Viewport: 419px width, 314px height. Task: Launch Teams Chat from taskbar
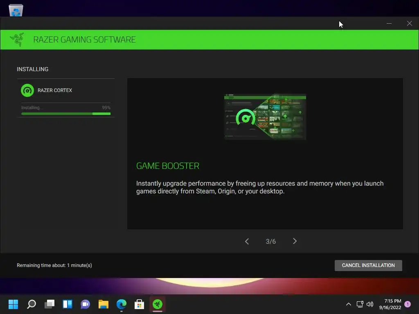85,304
